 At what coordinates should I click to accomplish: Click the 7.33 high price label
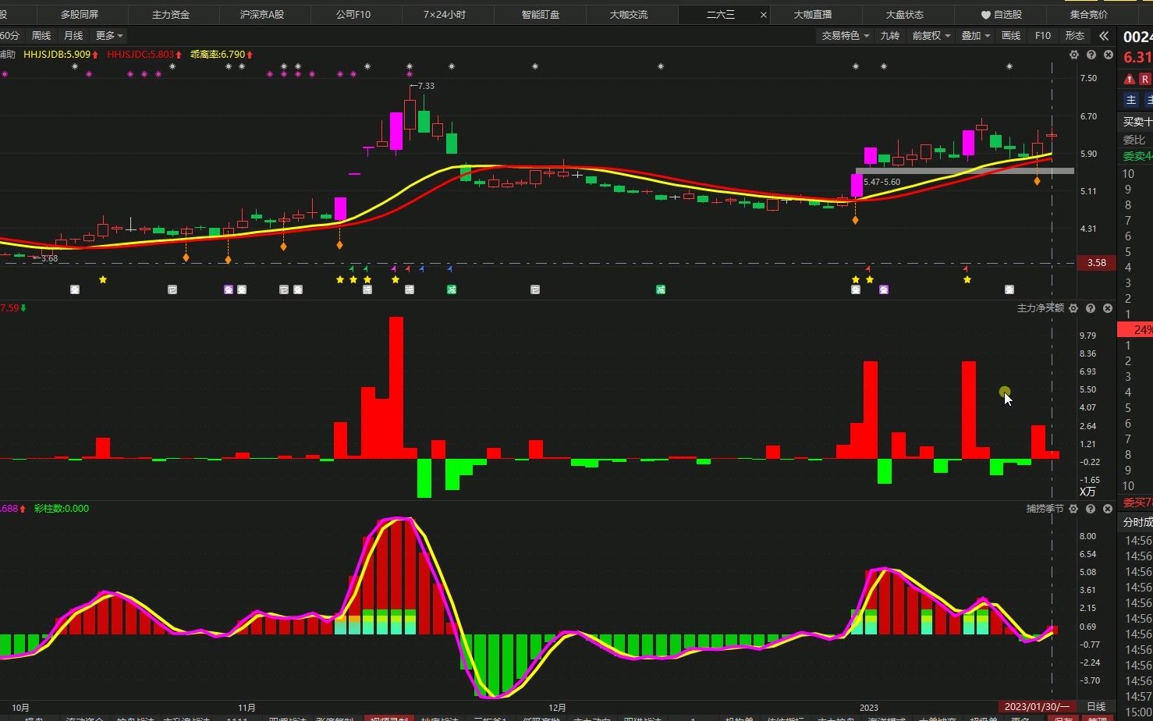[x=426, y=86]
